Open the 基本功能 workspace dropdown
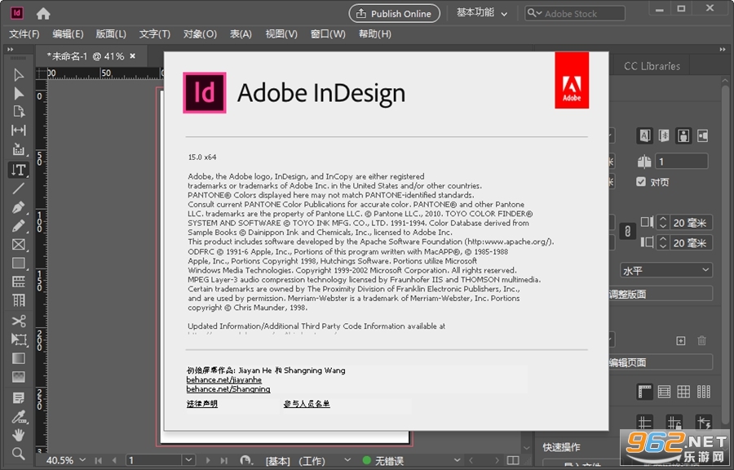734x470 pixels. (x=482, y=14)
